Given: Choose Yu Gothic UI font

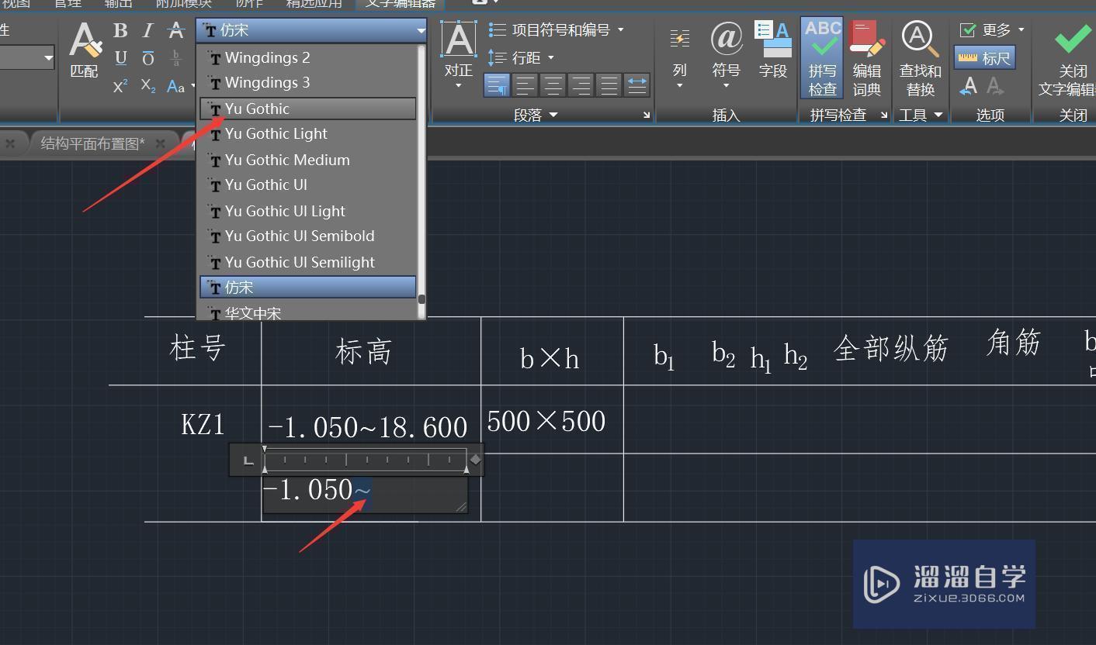Looking at the screenshot, I should click(x=307, y=185).
